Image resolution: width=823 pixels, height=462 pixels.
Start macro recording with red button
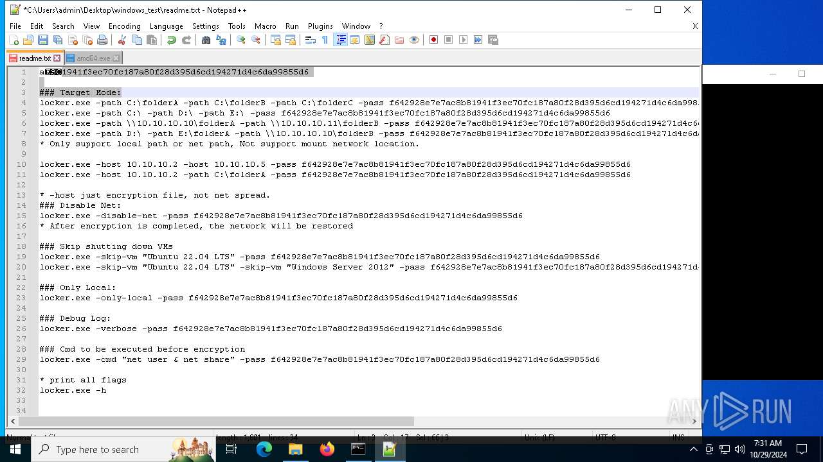coord(434,40)
